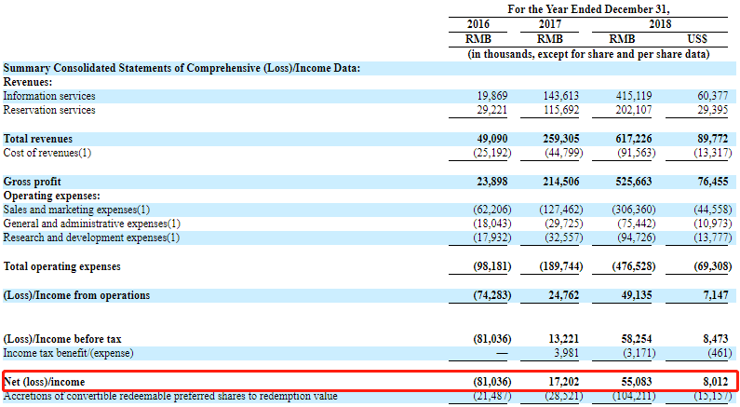Click the Income tax benefit/(expense) label
Viewport: 740px width, 407px height.
click(x=68, y=353)
